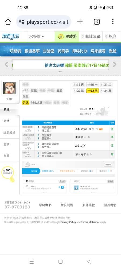Click 看全部 button in 戰績 panel
Image resolution: width=121 pixels, height=269 pixels.
pyautogui.click(x=108, y=165)
